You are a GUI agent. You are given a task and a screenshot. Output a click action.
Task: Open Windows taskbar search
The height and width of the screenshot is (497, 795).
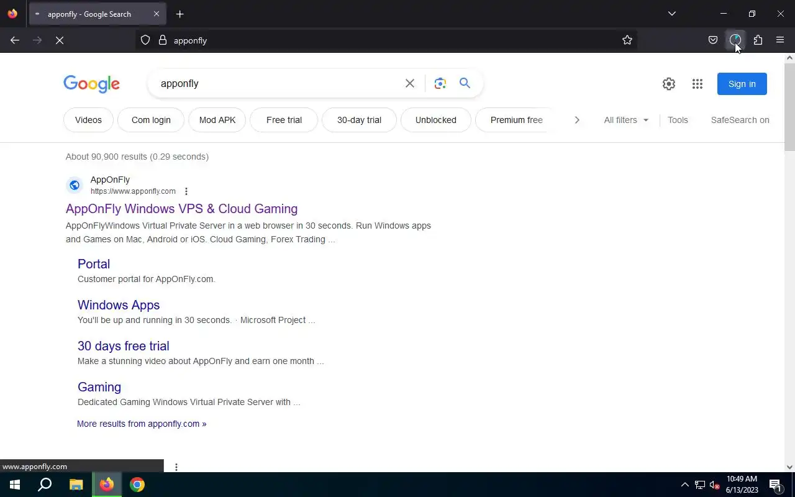pos(45,485)
